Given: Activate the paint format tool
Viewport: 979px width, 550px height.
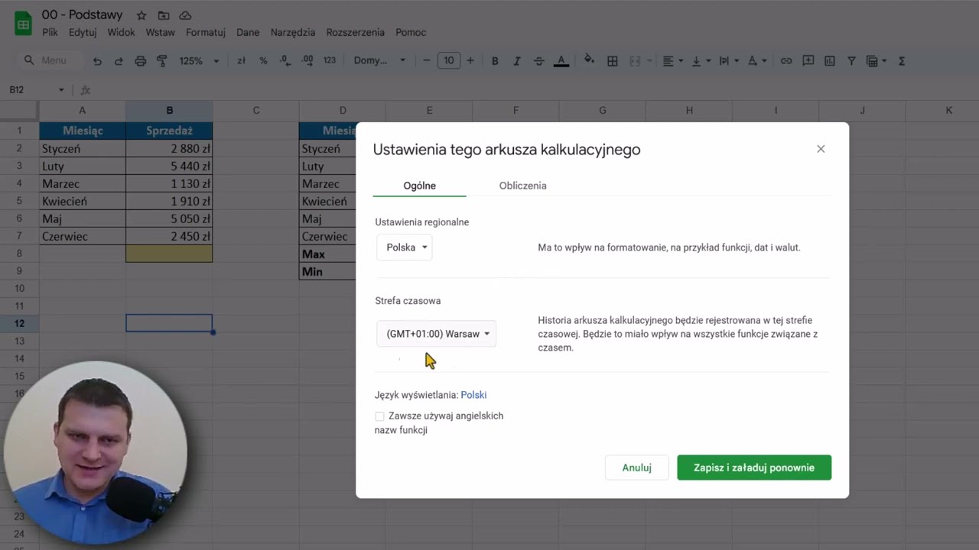Looking at the screenshot, I should pos(161,61).
